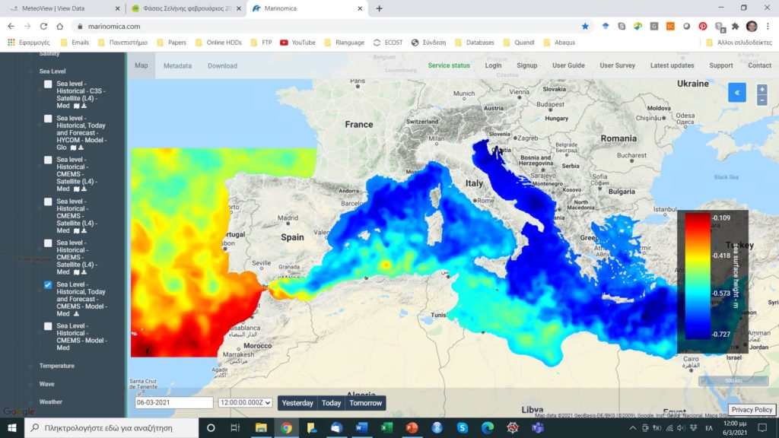The width and height of the screenshot is (779, 438).
Task: Expand the Wave category
Action: [x=46, y=384]
